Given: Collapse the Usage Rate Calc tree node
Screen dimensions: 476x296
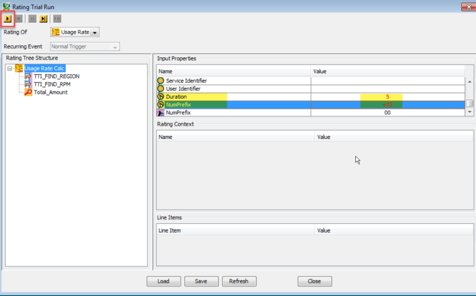Looking at the screenshot, I should pos(10,69).
